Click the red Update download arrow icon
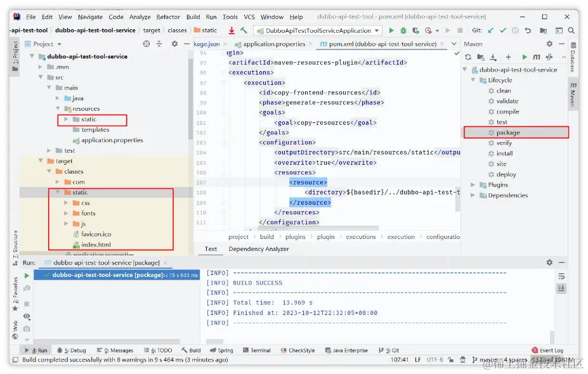 [232, 30]
